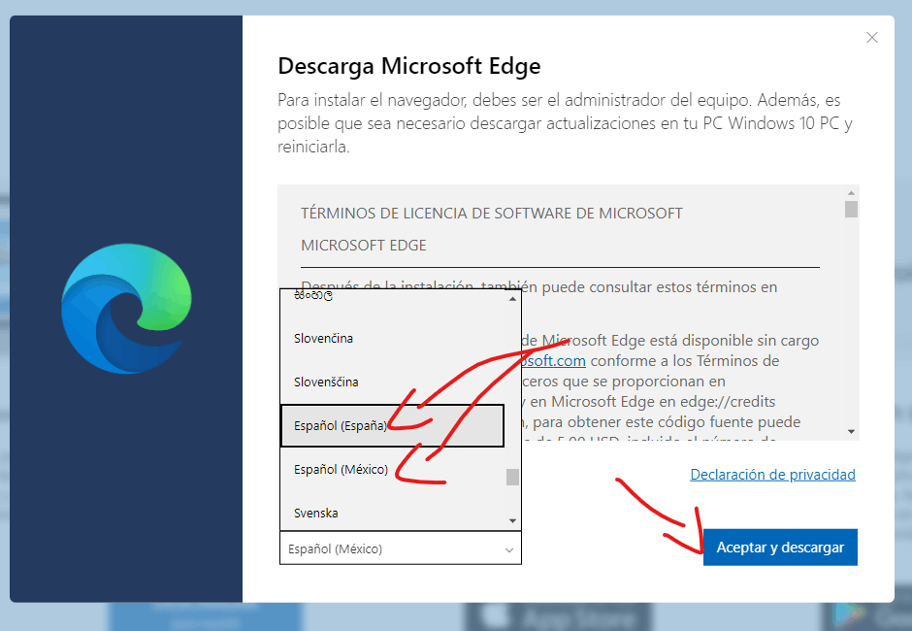Collapse the Español (México) language combo box
The image size is (912, 631).
click(400, 548)
